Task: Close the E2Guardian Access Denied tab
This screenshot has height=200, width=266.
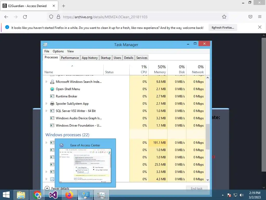Action: coord(54,6)
